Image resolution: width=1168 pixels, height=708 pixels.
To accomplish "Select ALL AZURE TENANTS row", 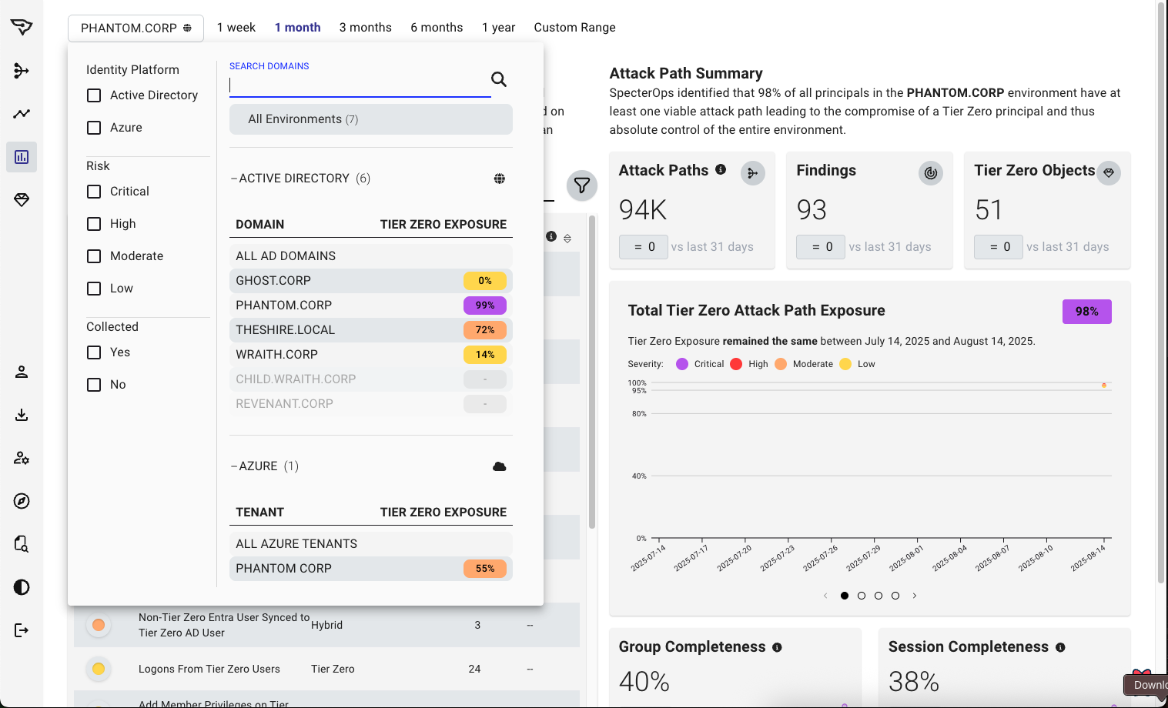I will (x=371, y=544).
